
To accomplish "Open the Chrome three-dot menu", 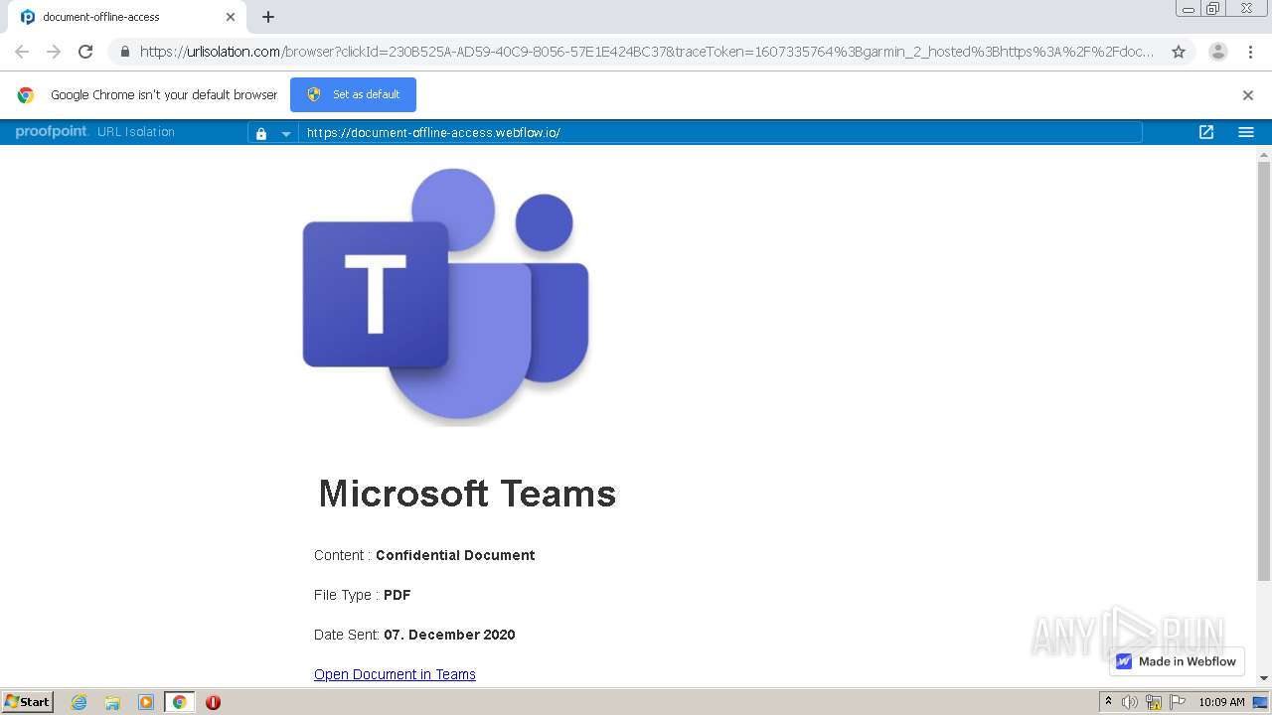I will pyautogui.click(x=1250, y=52).
